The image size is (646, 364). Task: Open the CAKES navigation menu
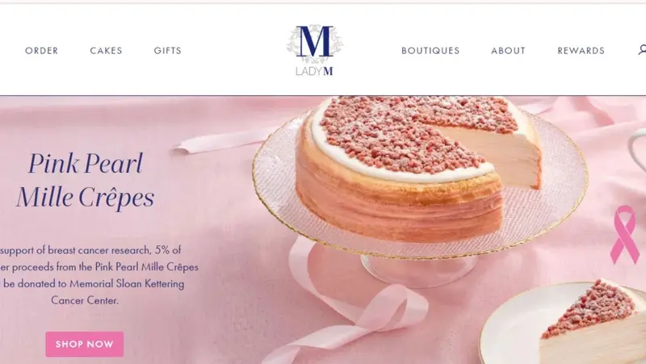[107, 51]
